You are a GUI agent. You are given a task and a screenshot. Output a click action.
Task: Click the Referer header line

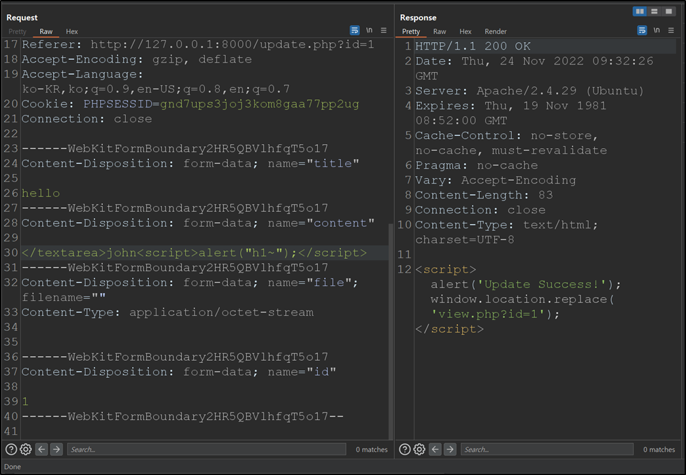click(x=198, y=45)
